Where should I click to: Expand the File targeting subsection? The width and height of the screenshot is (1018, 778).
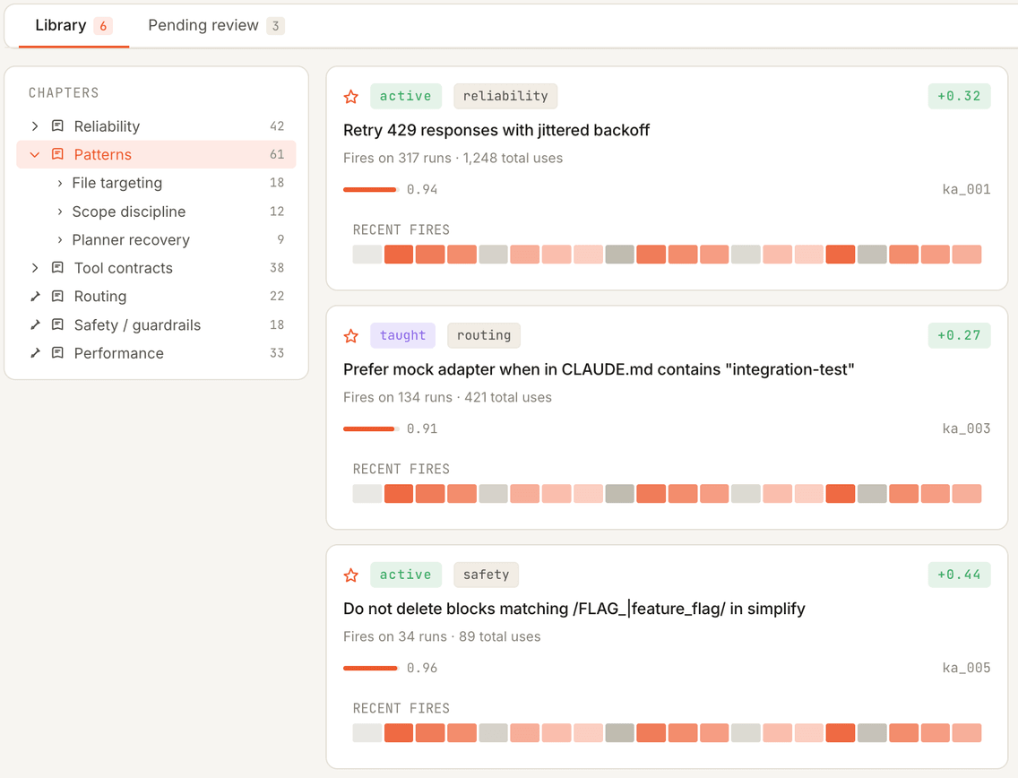[x=60, y=183]
